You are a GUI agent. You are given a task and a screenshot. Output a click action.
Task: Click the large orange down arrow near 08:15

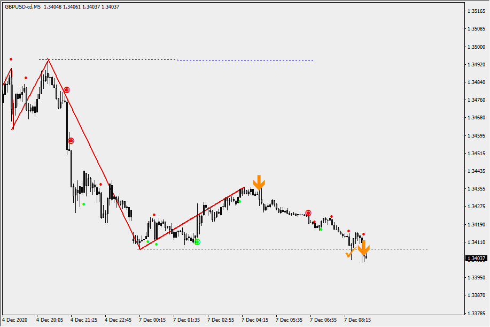click(363, 248)
